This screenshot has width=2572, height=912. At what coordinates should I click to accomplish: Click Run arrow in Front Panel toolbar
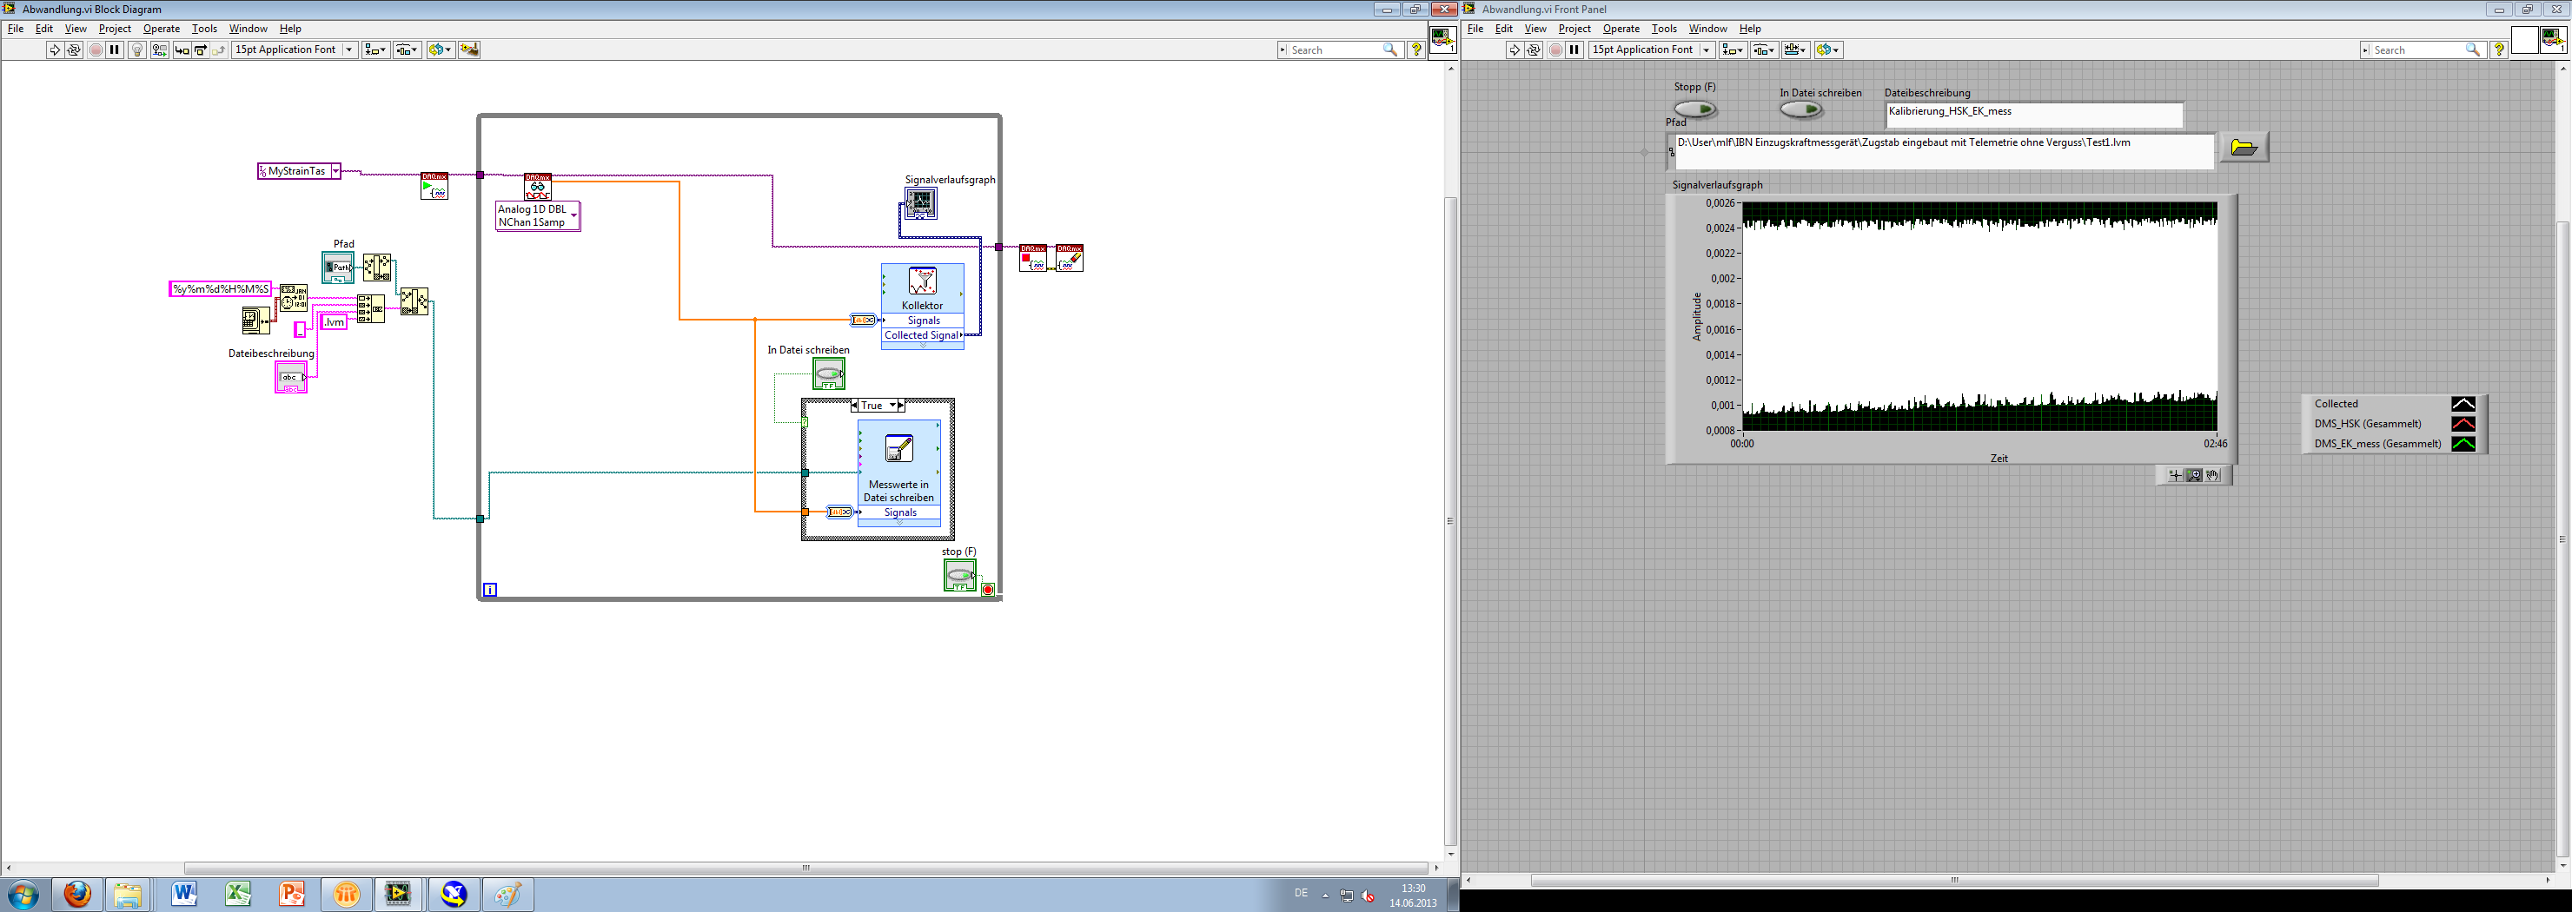tap(1515, 50)
